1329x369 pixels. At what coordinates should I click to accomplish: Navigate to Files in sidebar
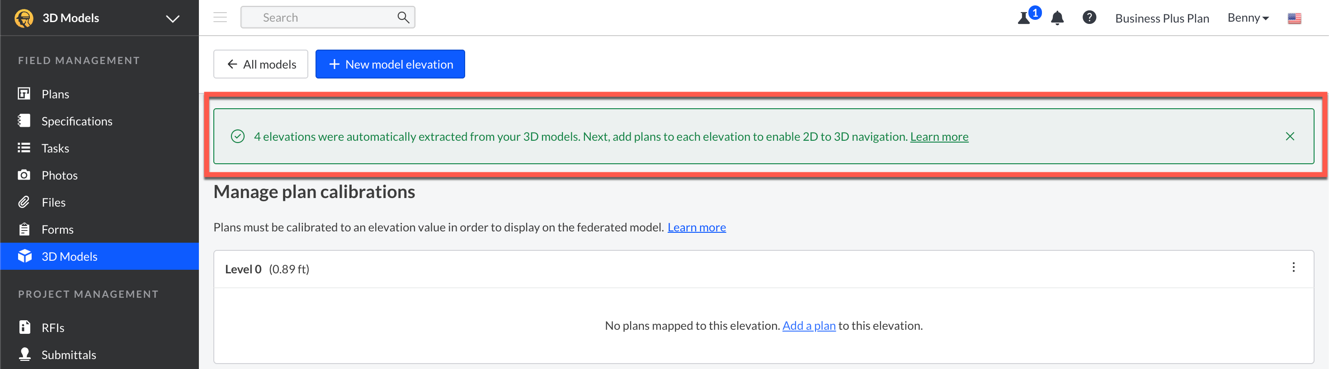click(53, 202)
